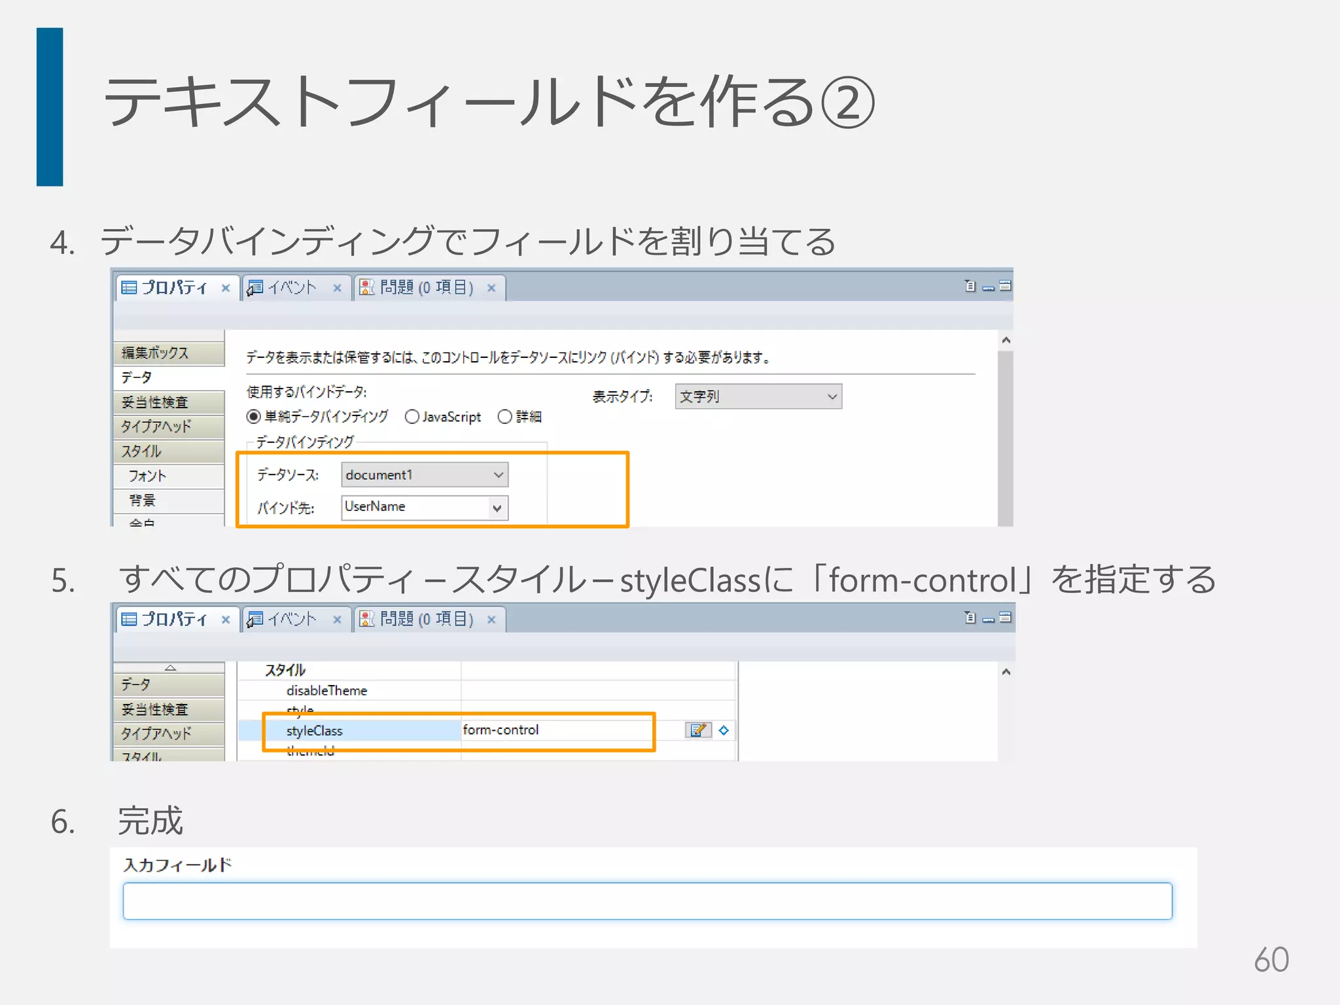Select the 詳細 radio button

point(504,417)
